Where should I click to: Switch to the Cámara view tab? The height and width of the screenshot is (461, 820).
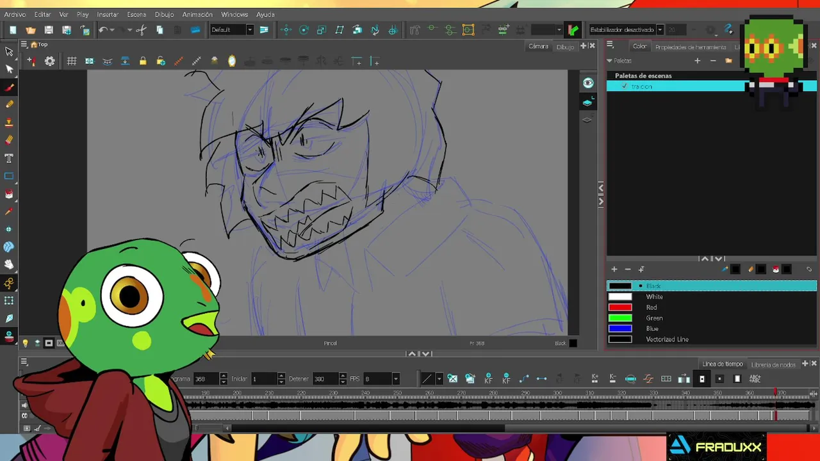pos(538,46)
